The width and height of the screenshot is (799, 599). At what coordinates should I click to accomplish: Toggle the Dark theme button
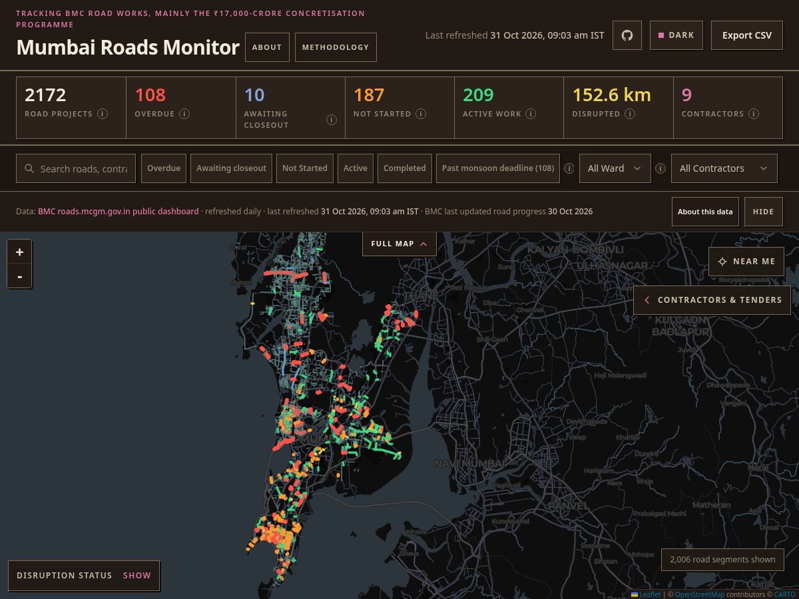click(x=676, y=35)
